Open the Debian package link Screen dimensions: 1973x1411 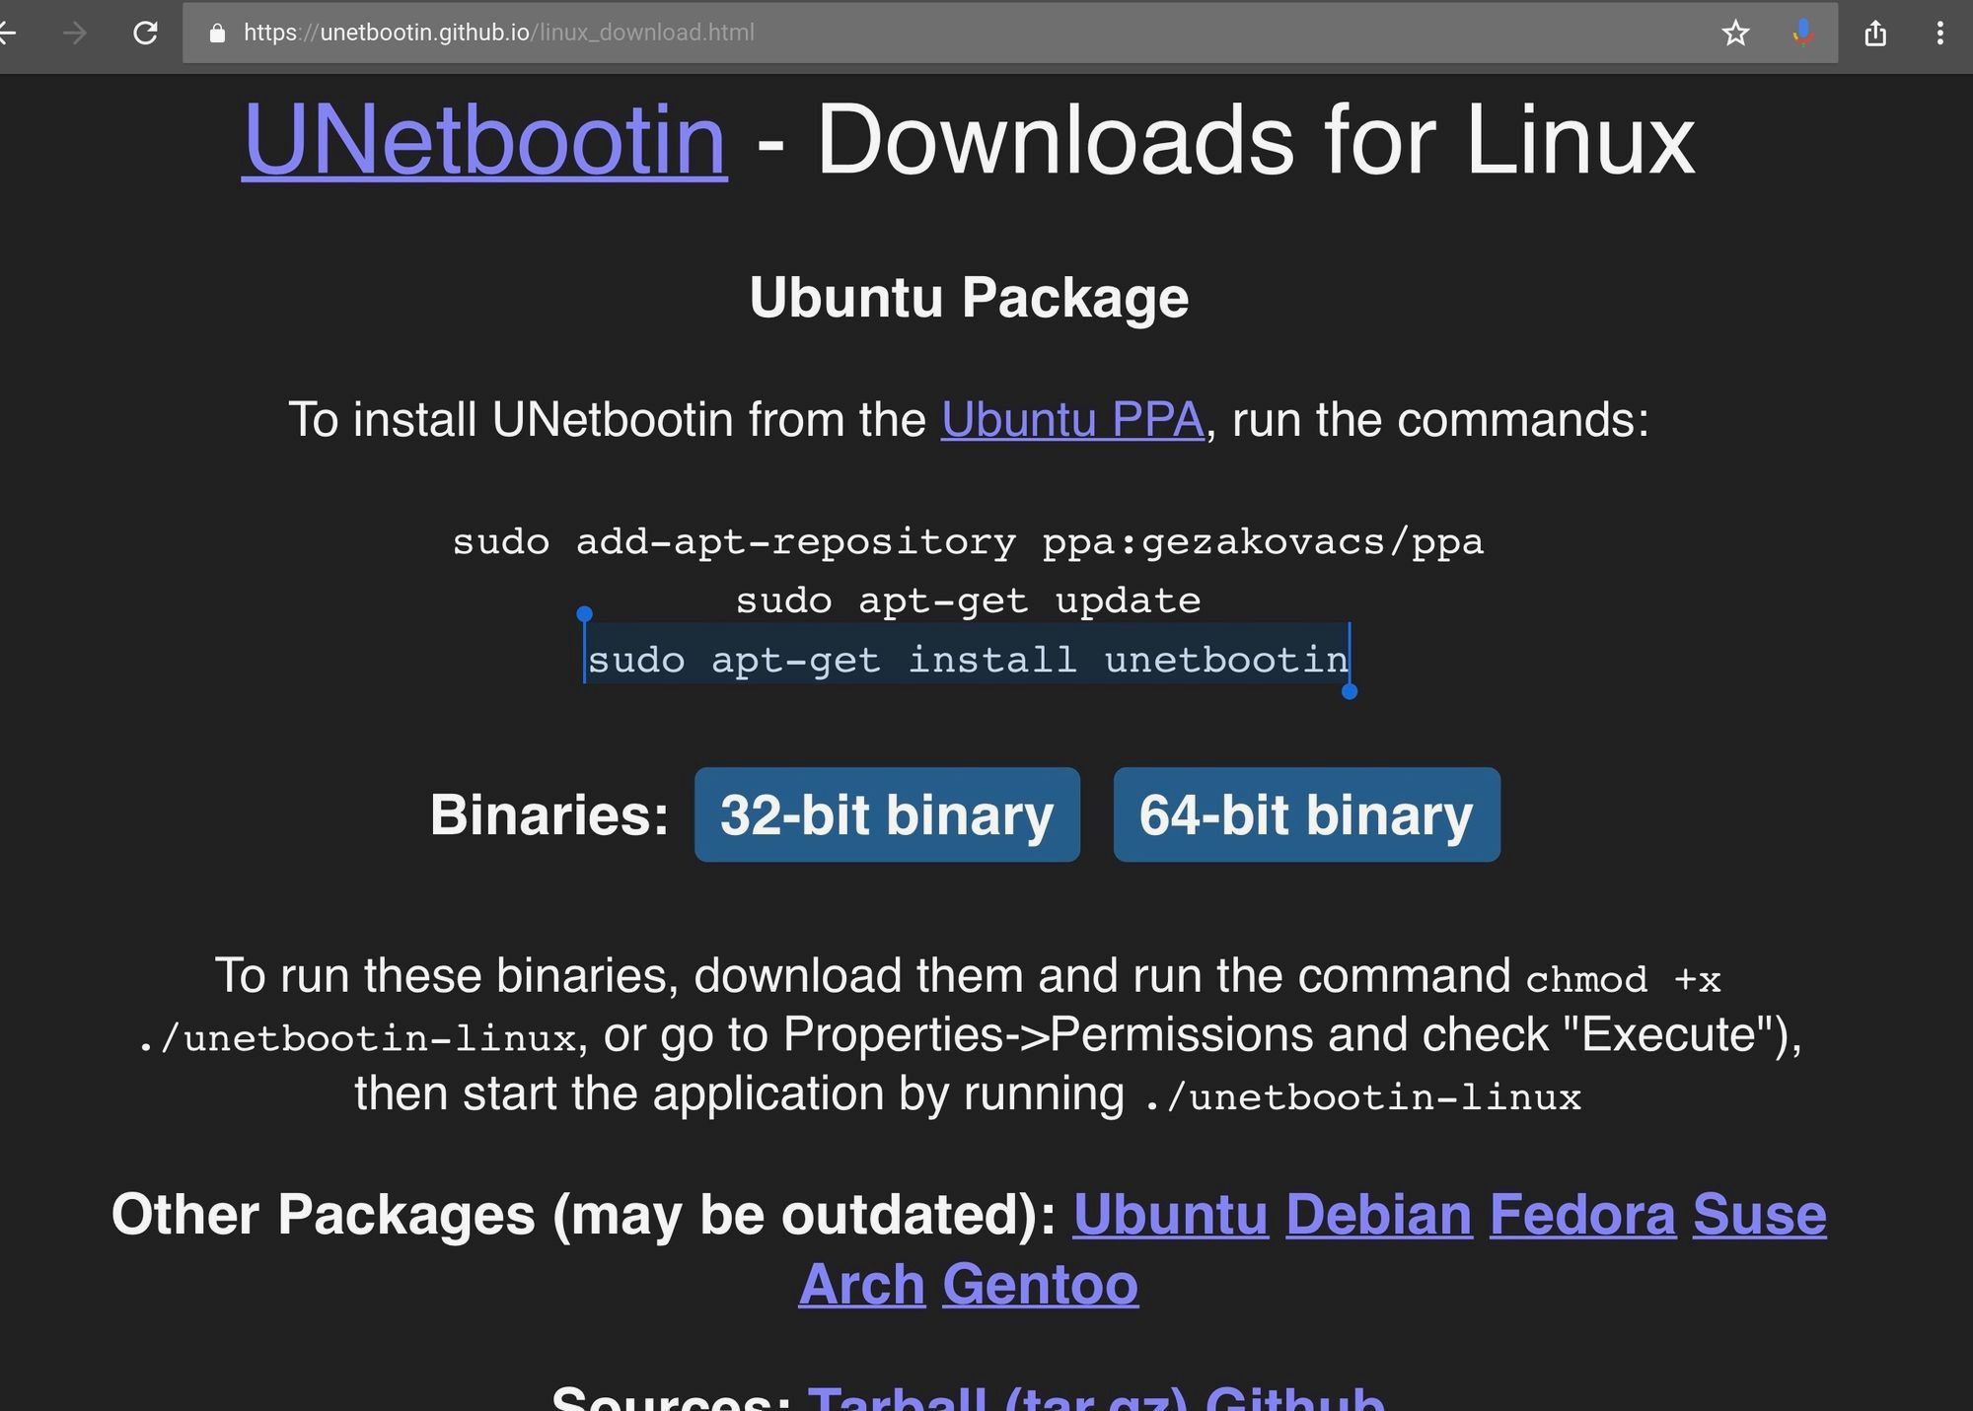pos(1378,1214)
